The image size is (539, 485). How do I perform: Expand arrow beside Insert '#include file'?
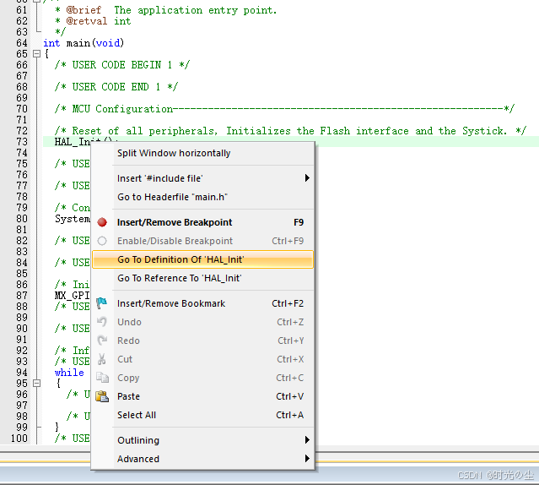coord(307,178)
